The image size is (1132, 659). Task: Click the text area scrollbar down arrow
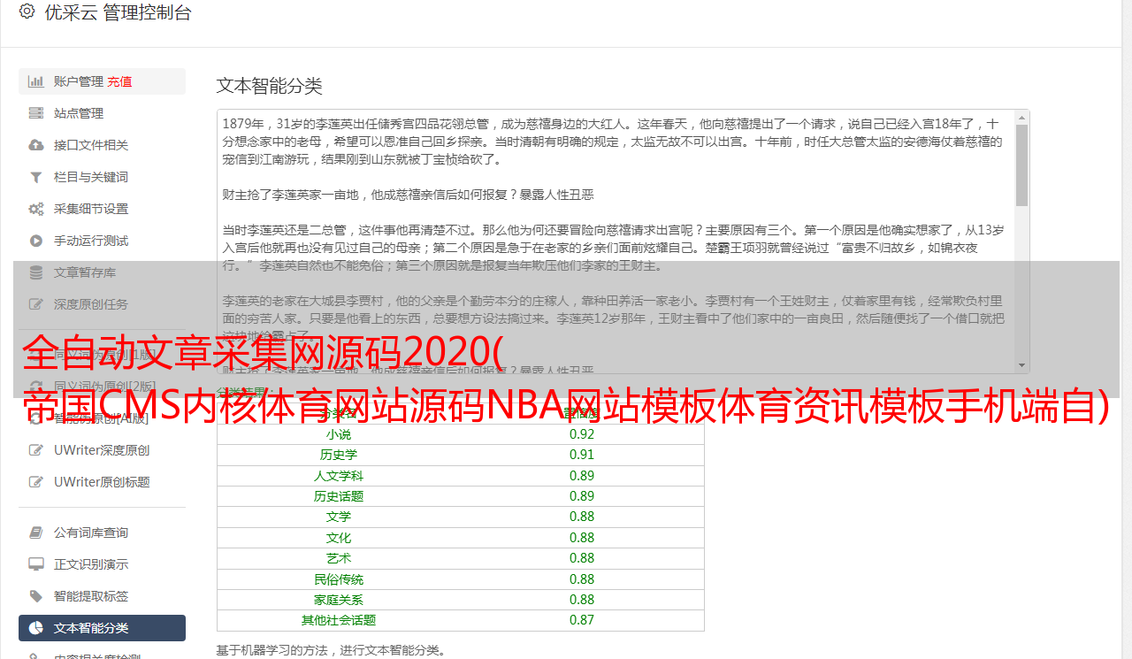coord(1022,365)
